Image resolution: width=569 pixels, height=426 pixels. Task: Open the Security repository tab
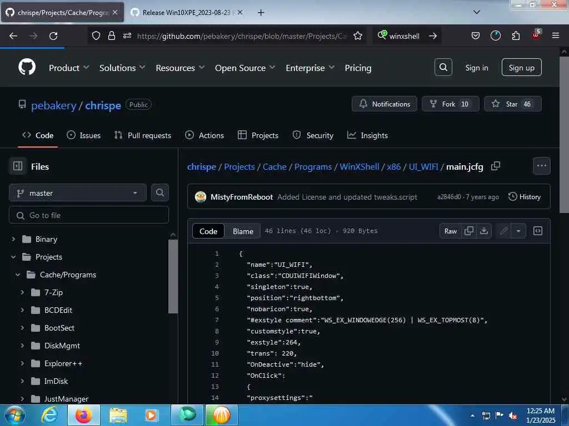pyautogui.click(x=313, y=135)
